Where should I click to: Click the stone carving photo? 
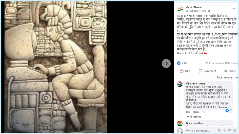click(56, 67)
